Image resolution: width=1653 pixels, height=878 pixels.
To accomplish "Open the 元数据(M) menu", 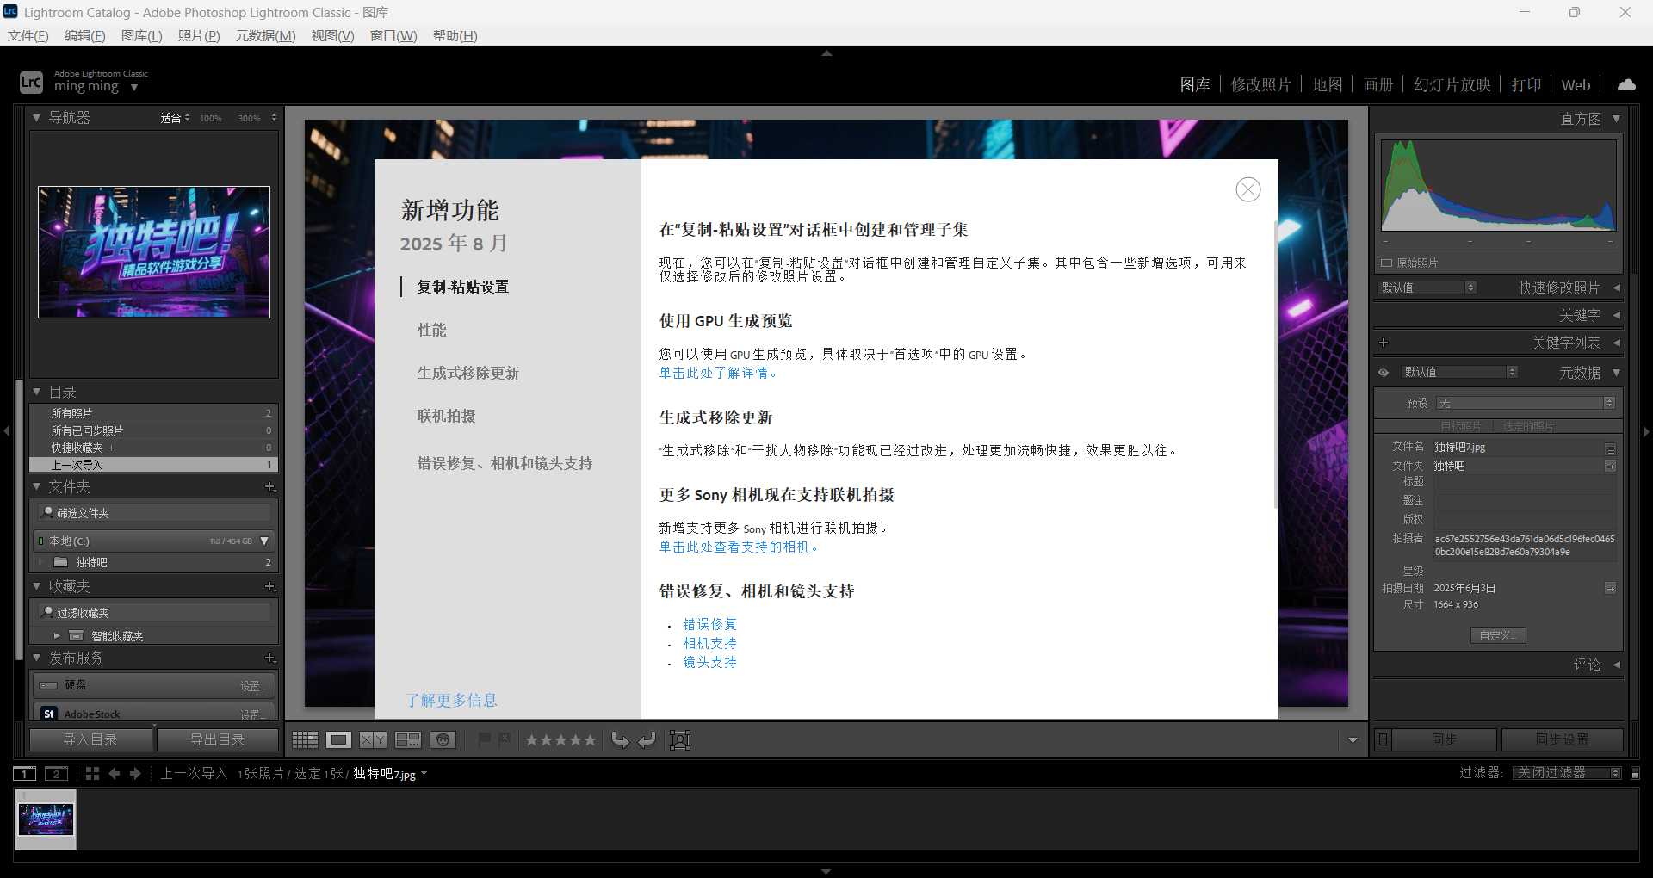I will coord(265,35).
